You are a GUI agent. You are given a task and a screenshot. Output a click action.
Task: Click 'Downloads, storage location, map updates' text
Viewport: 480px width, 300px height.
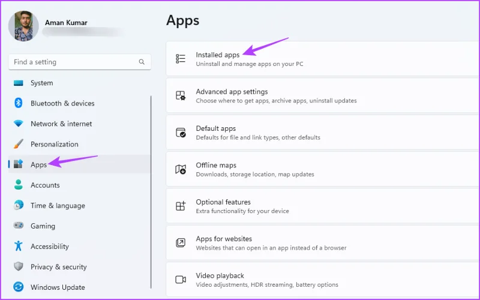(x=255, y=174)
